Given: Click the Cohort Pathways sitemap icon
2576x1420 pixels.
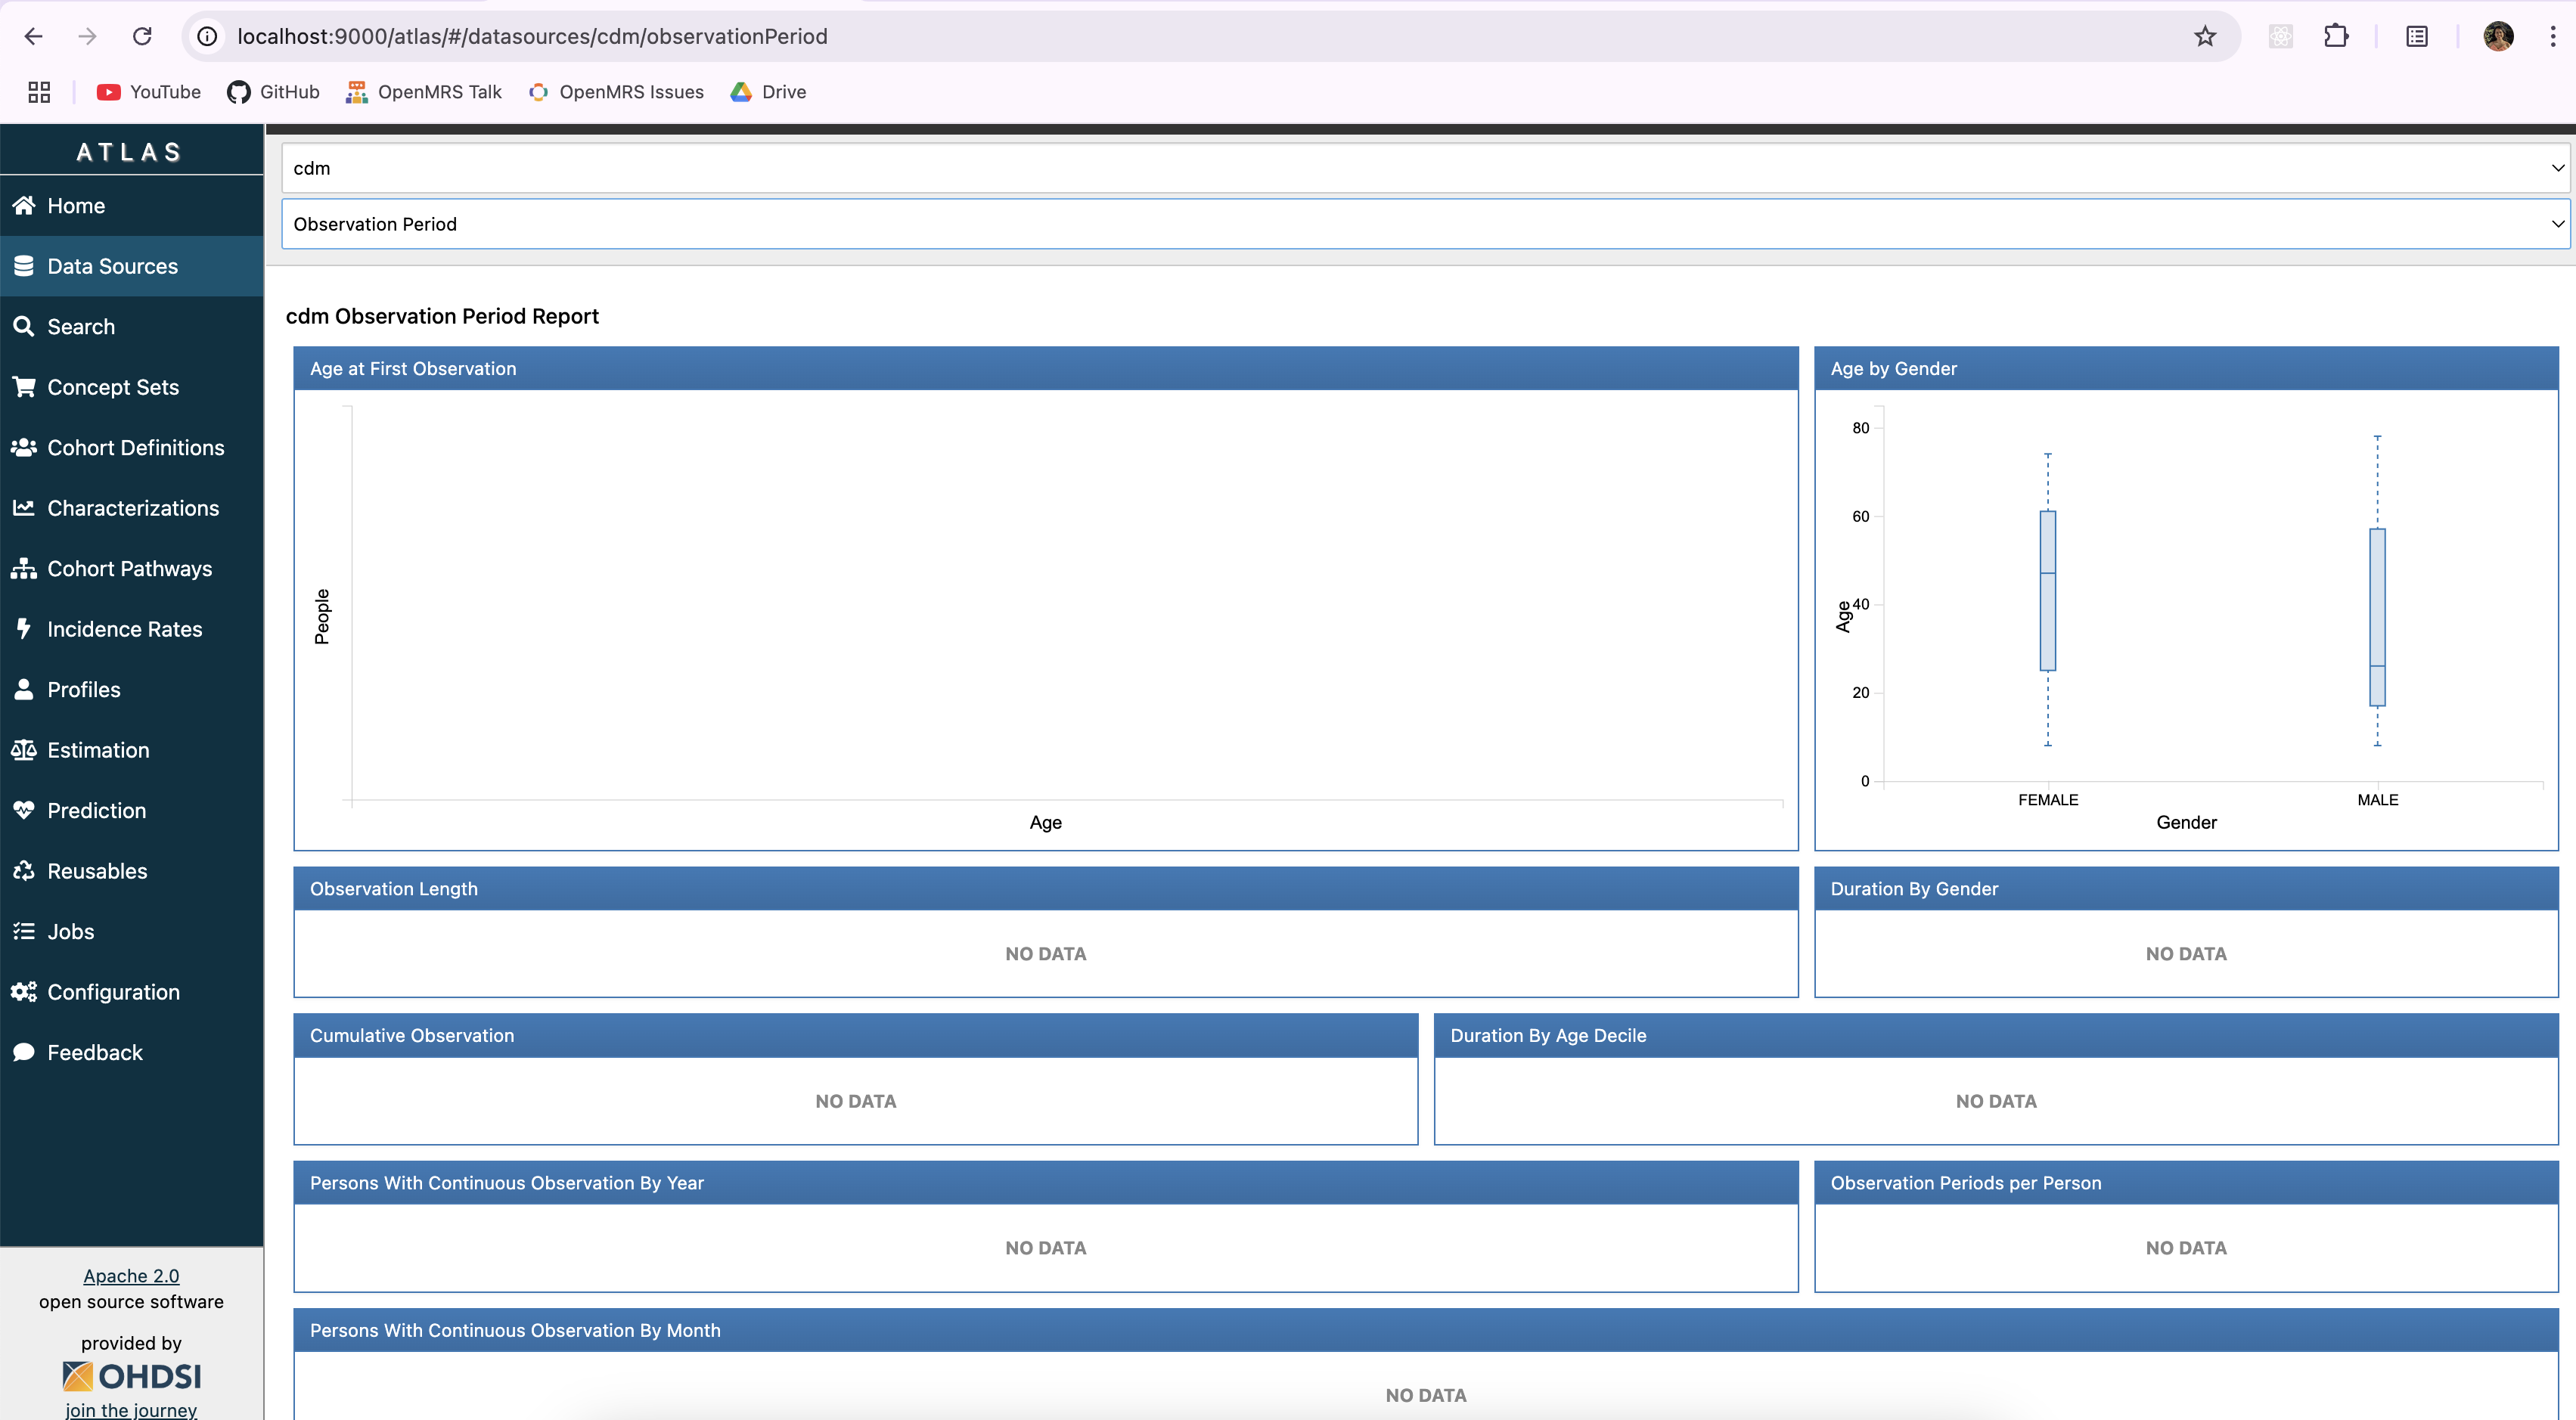Looking at the screenshot, I should pos(24,568).
